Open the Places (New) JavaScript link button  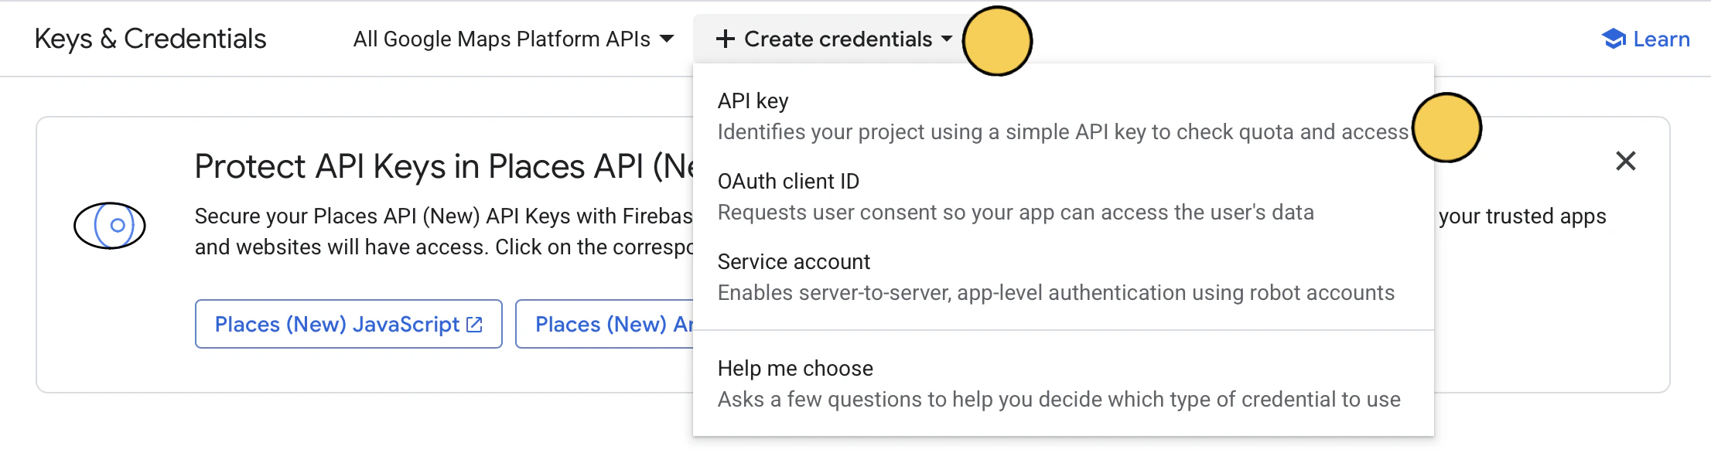(337, 325)
